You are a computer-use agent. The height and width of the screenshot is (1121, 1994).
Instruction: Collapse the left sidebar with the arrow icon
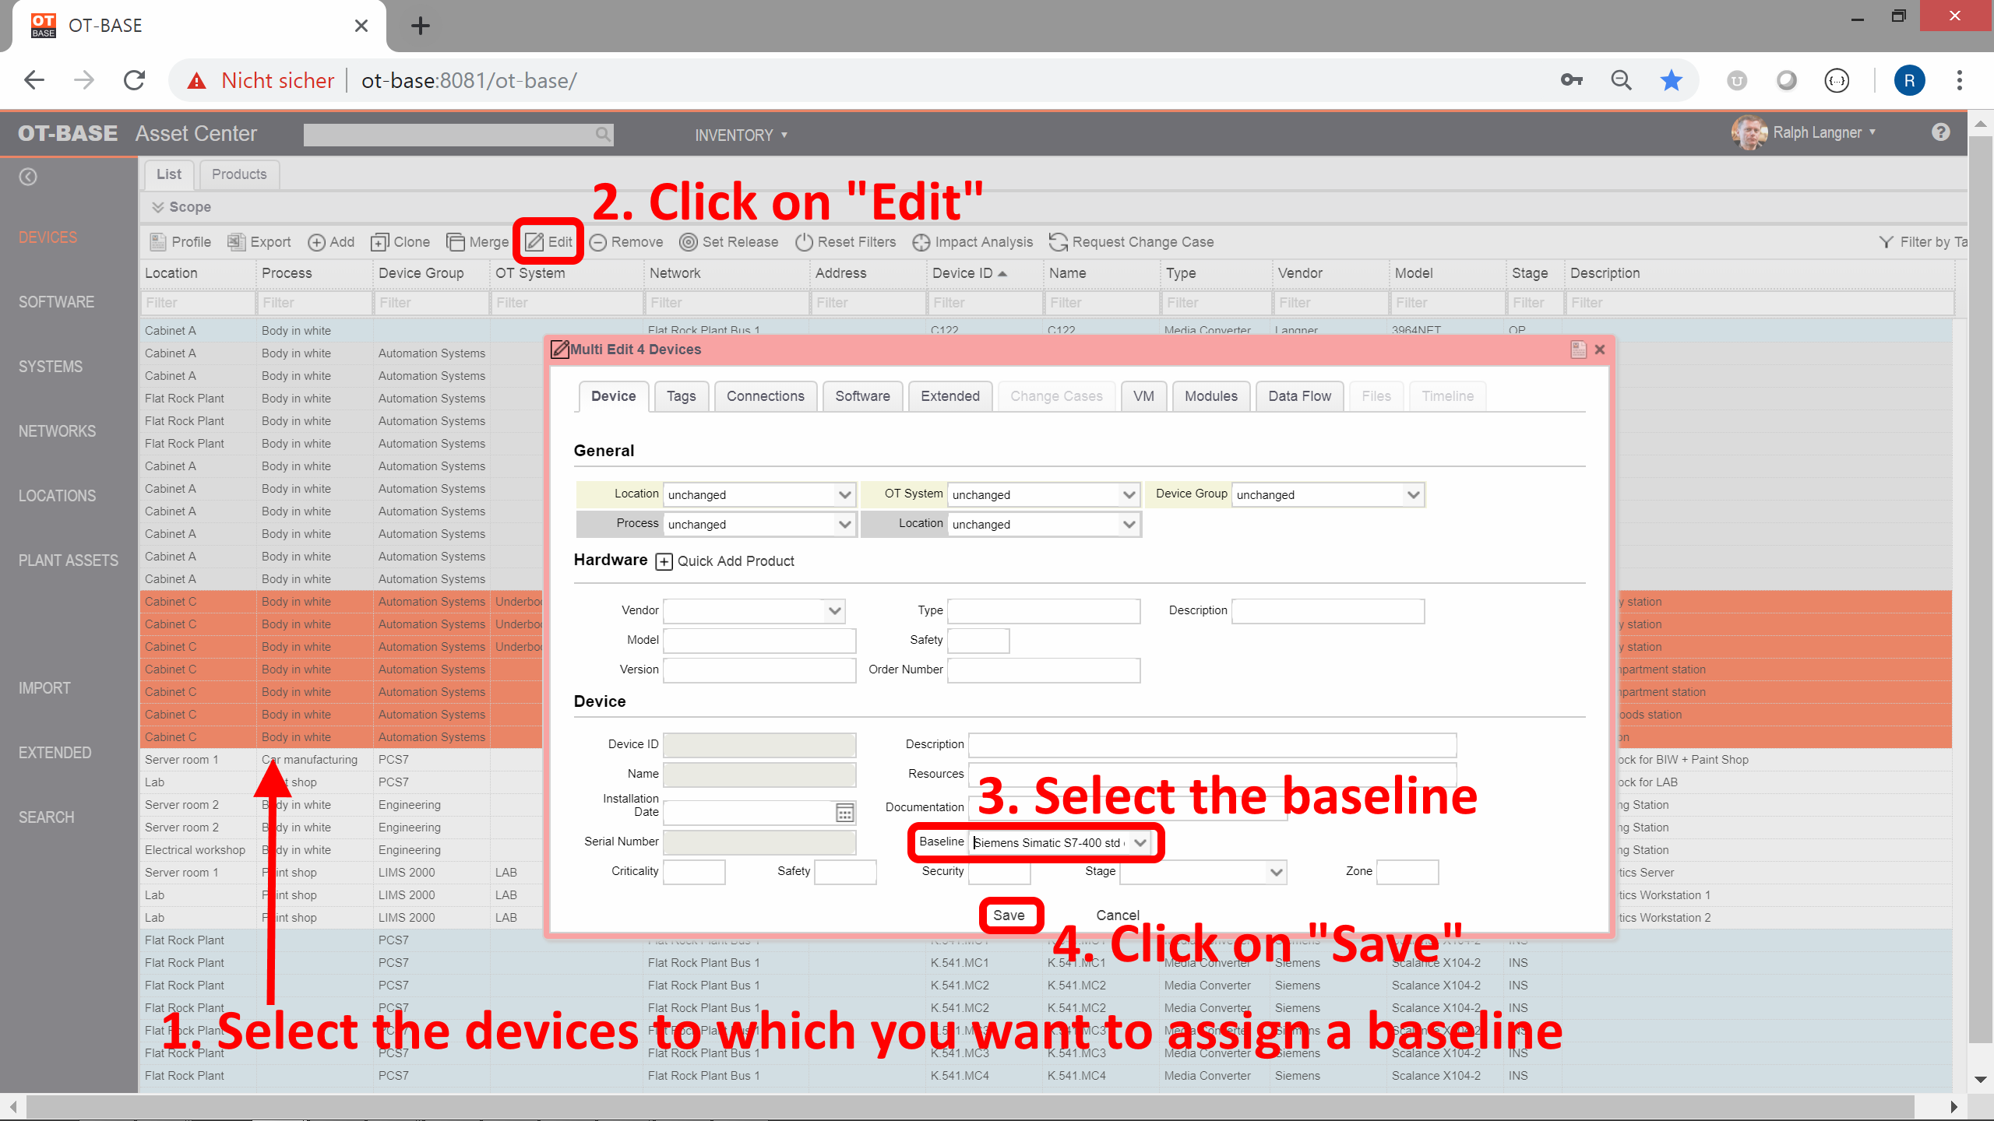point(28,177)
